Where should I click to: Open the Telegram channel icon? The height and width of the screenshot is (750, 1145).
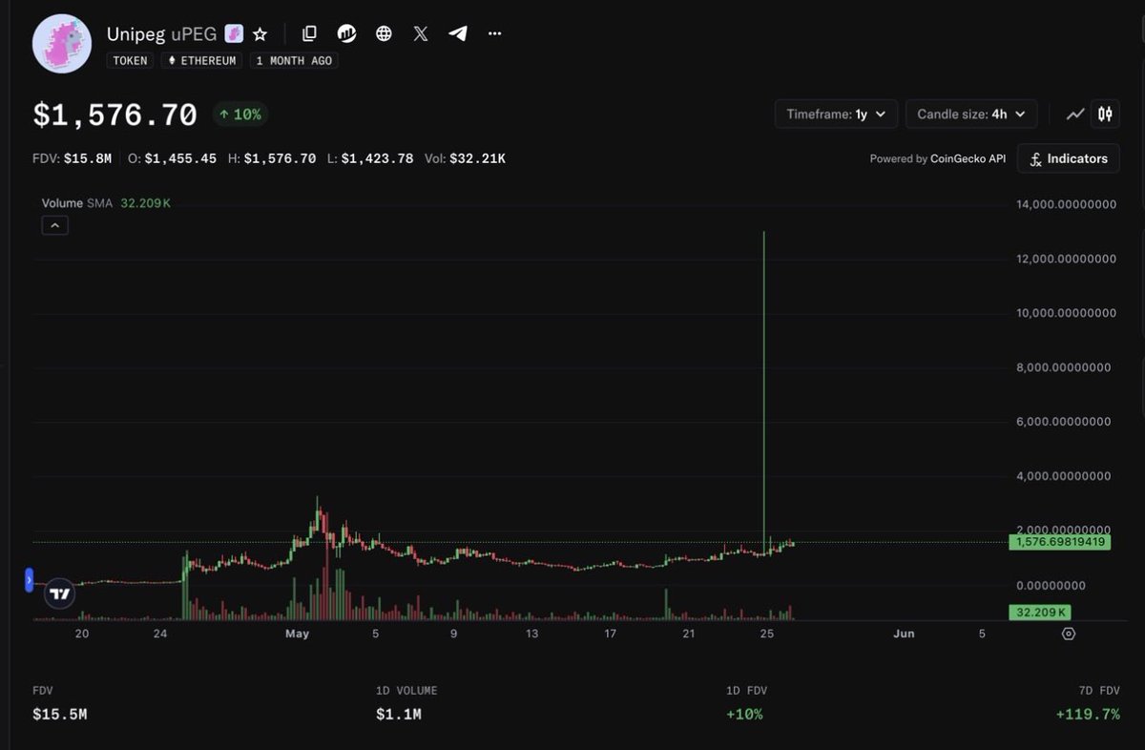458,33
